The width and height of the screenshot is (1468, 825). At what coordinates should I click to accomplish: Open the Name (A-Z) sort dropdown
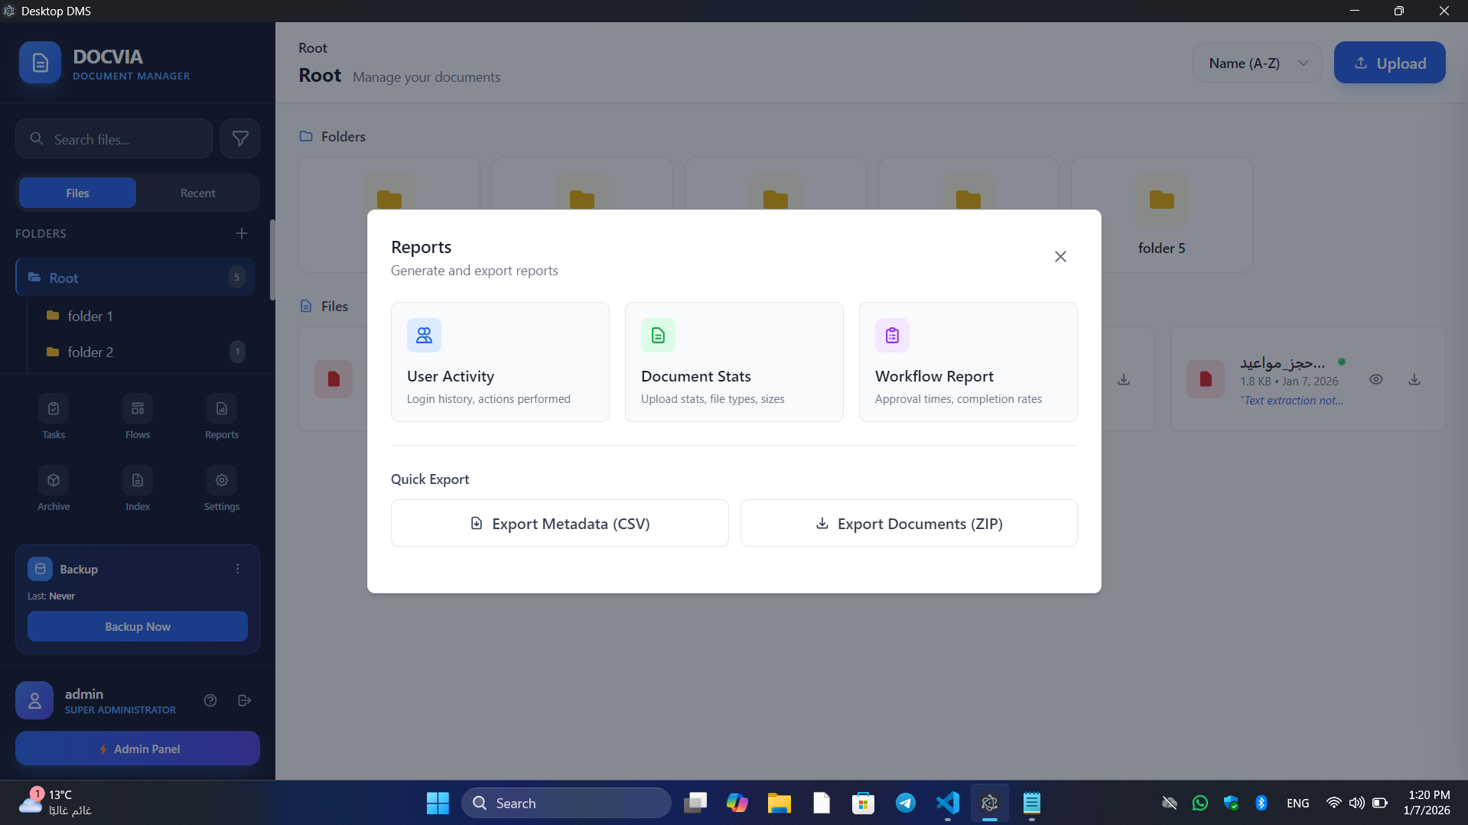tap(1258, 63)
